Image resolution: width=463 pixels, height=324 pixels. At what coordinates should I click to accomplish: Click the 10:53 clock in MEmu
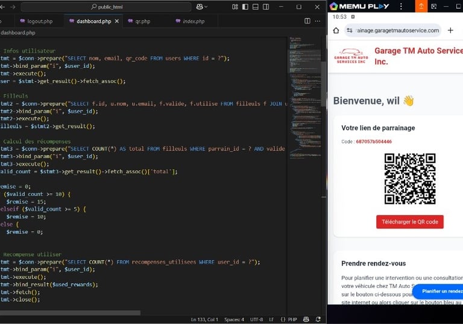pos(339,17)
